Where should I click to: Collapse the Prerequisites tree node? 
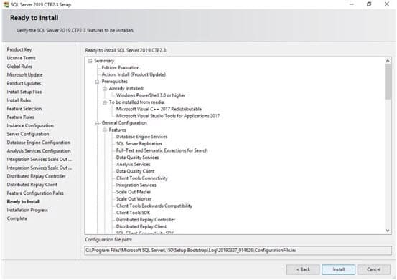click(x=97, y=82)
